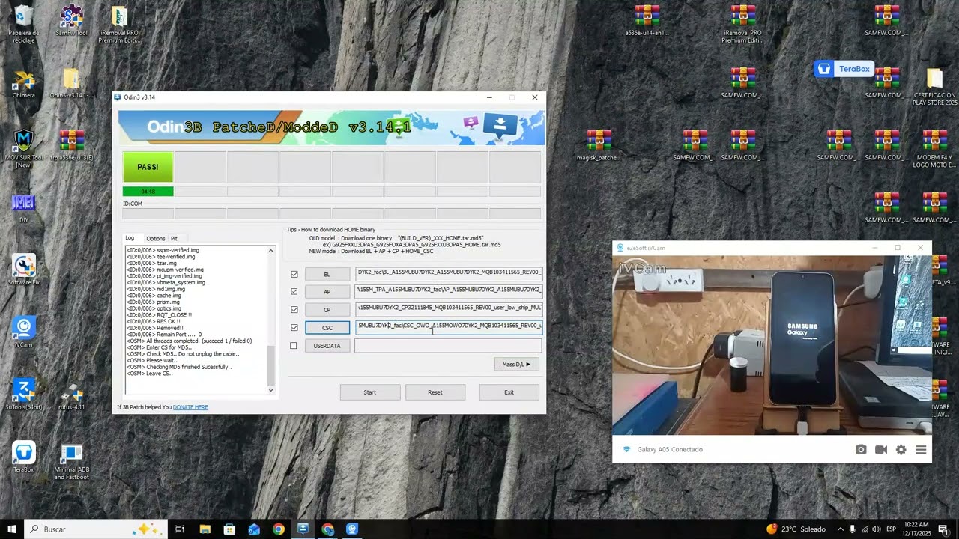Show hidden system tray icons chevron
This screenshot has height=539, width=959.
click(x=841, y=529)
